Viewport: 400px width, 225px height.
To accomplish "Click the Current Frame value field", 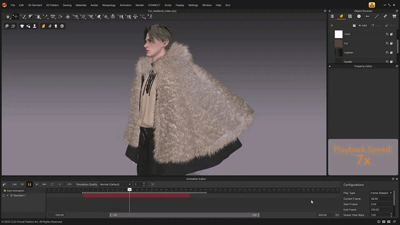I will [381, 198].
